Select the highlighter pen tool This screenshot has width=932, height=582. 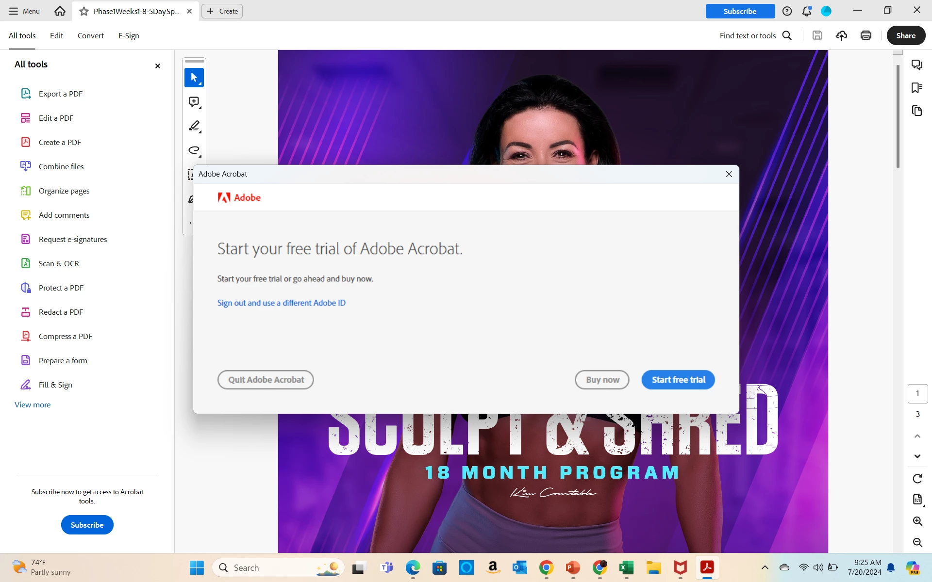[x=194, y=126]
